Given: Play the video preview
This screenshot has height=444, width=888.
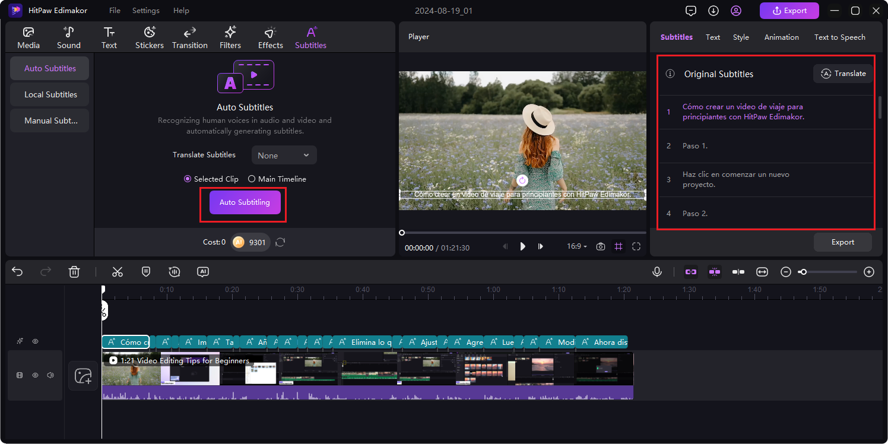Looking at the screenshot, I should click(x=522, y=246).
